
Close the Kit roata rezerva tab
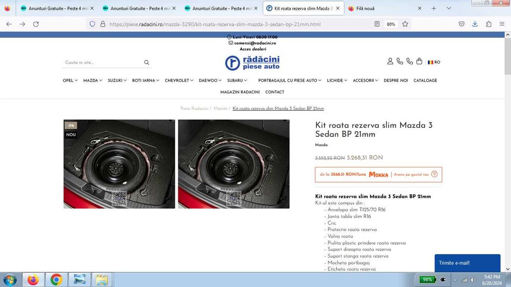coord(338,9)
